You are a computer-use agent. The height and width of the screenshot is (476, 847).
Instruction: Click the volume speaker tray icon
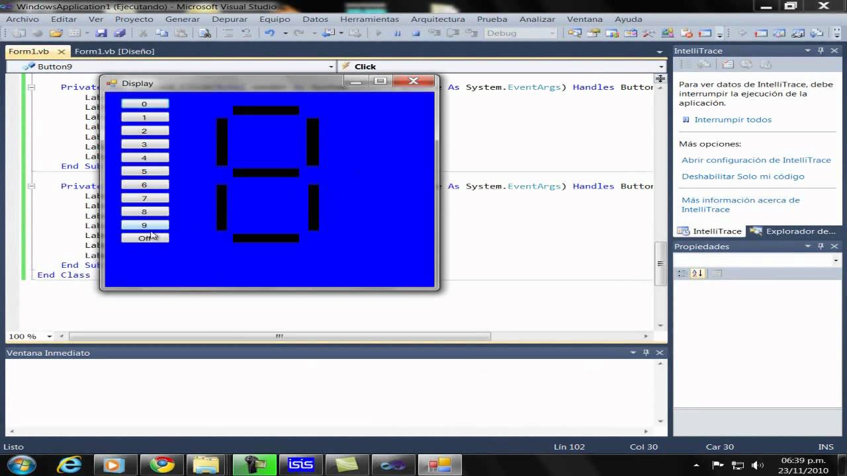(758, 465)
